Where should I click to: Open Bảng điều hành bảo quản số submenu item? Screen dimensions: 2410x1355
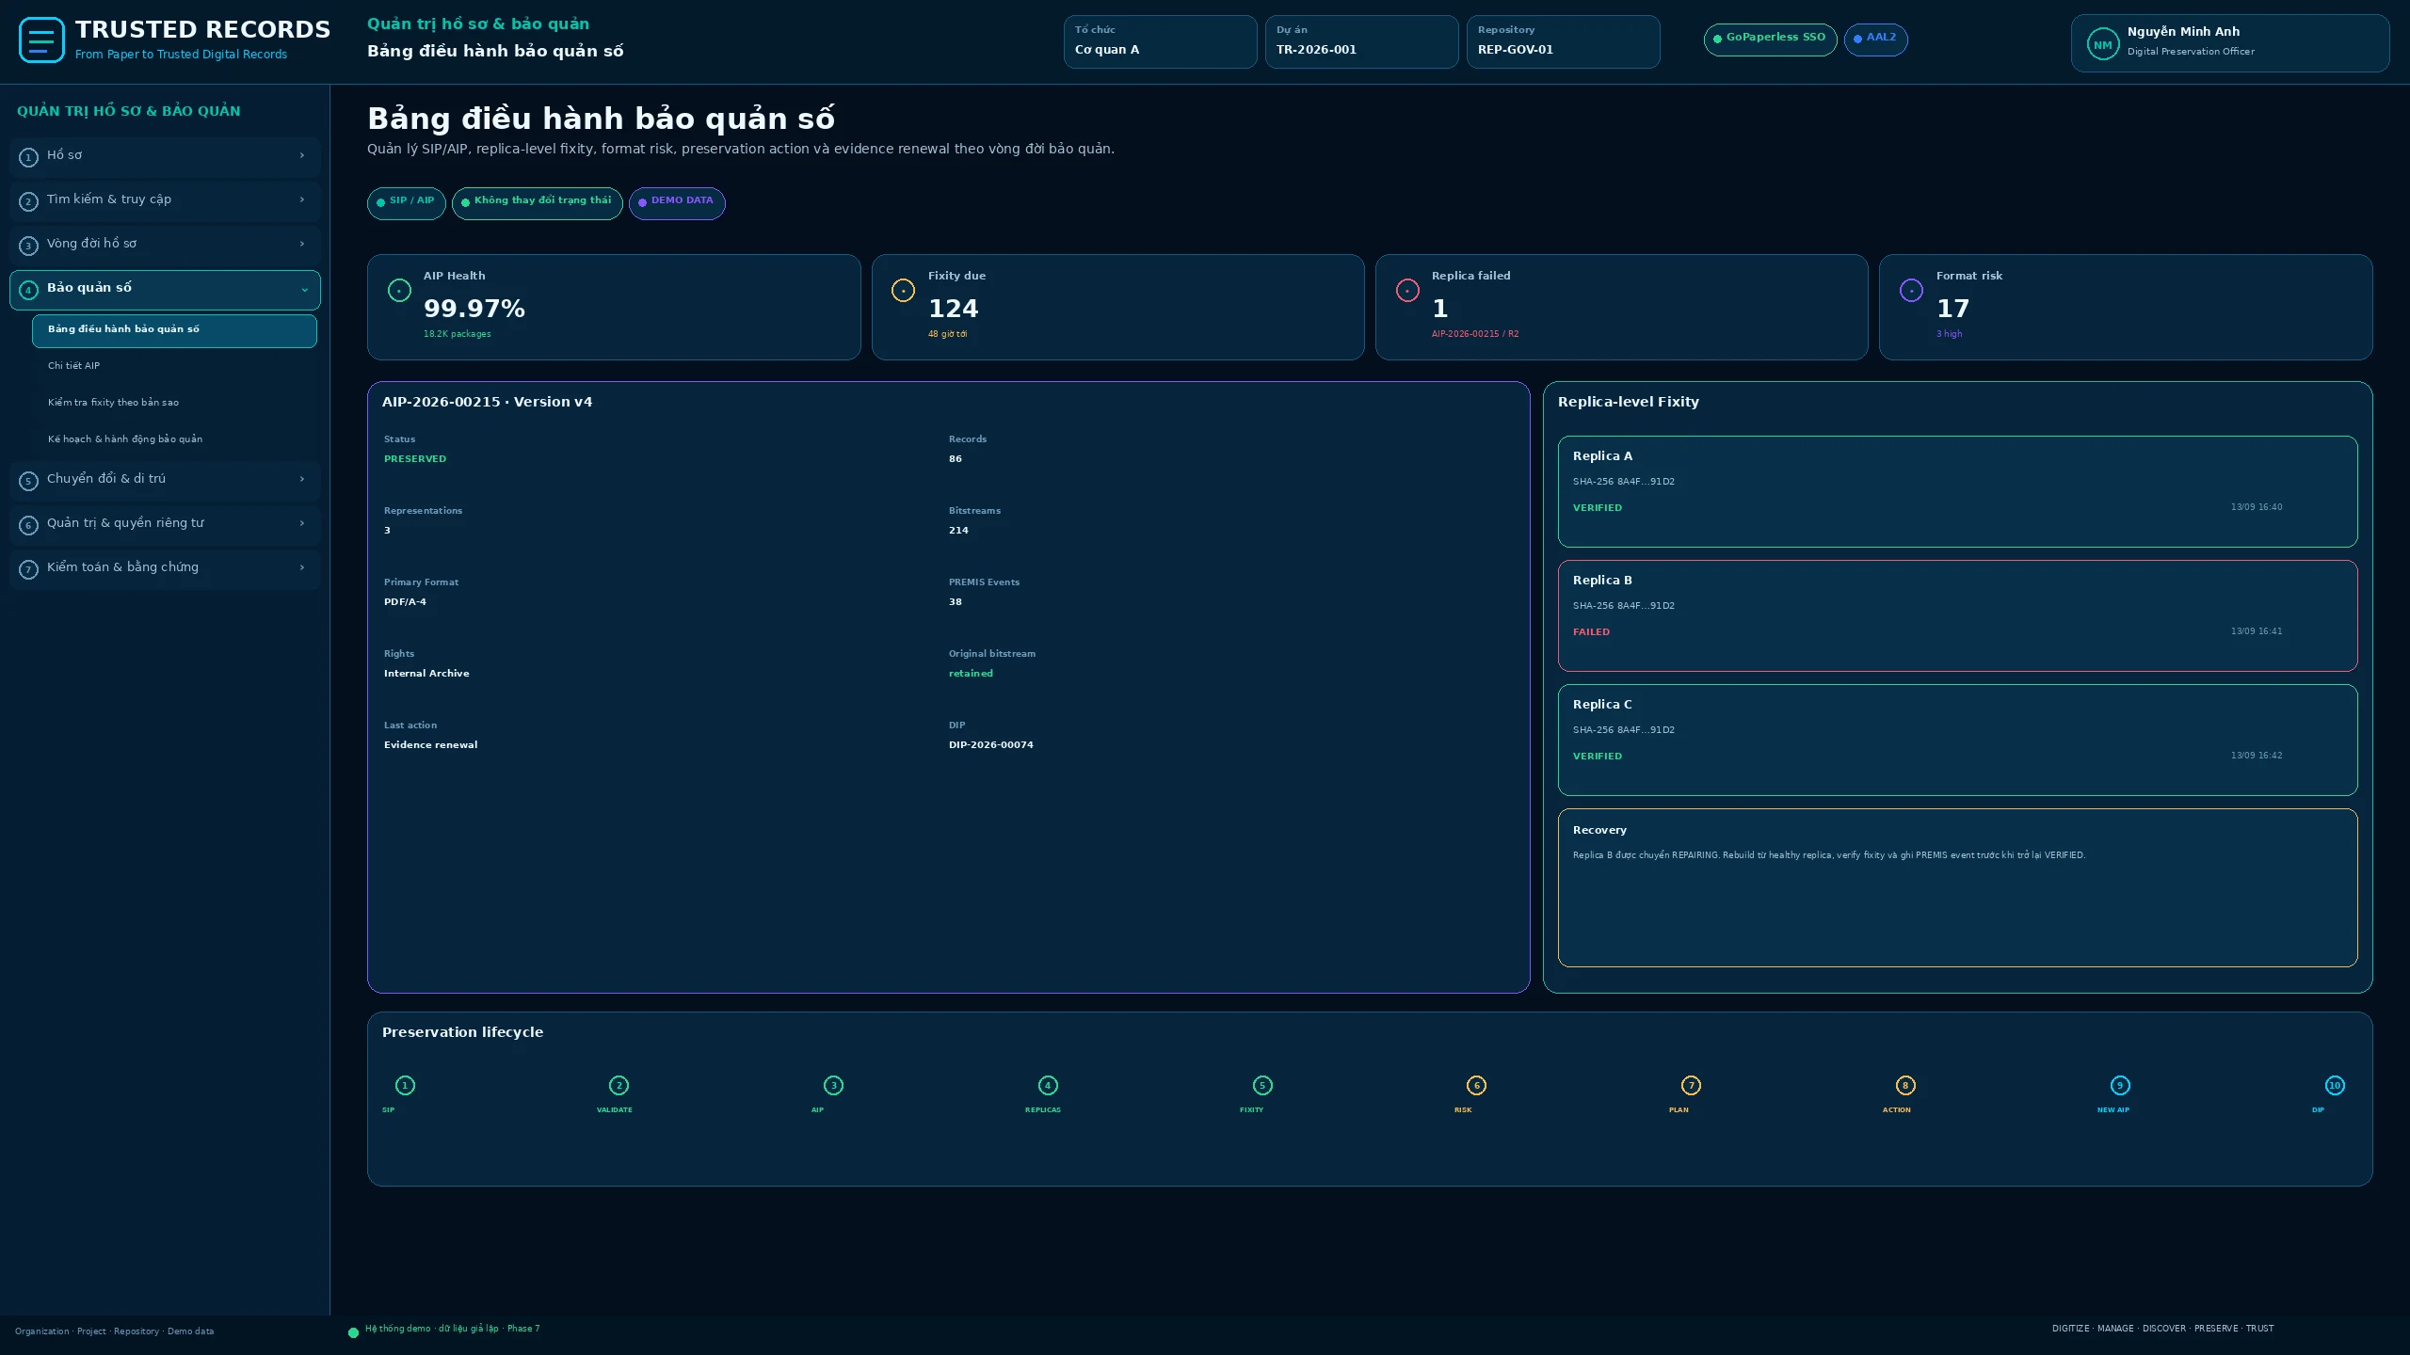[174, 330]
